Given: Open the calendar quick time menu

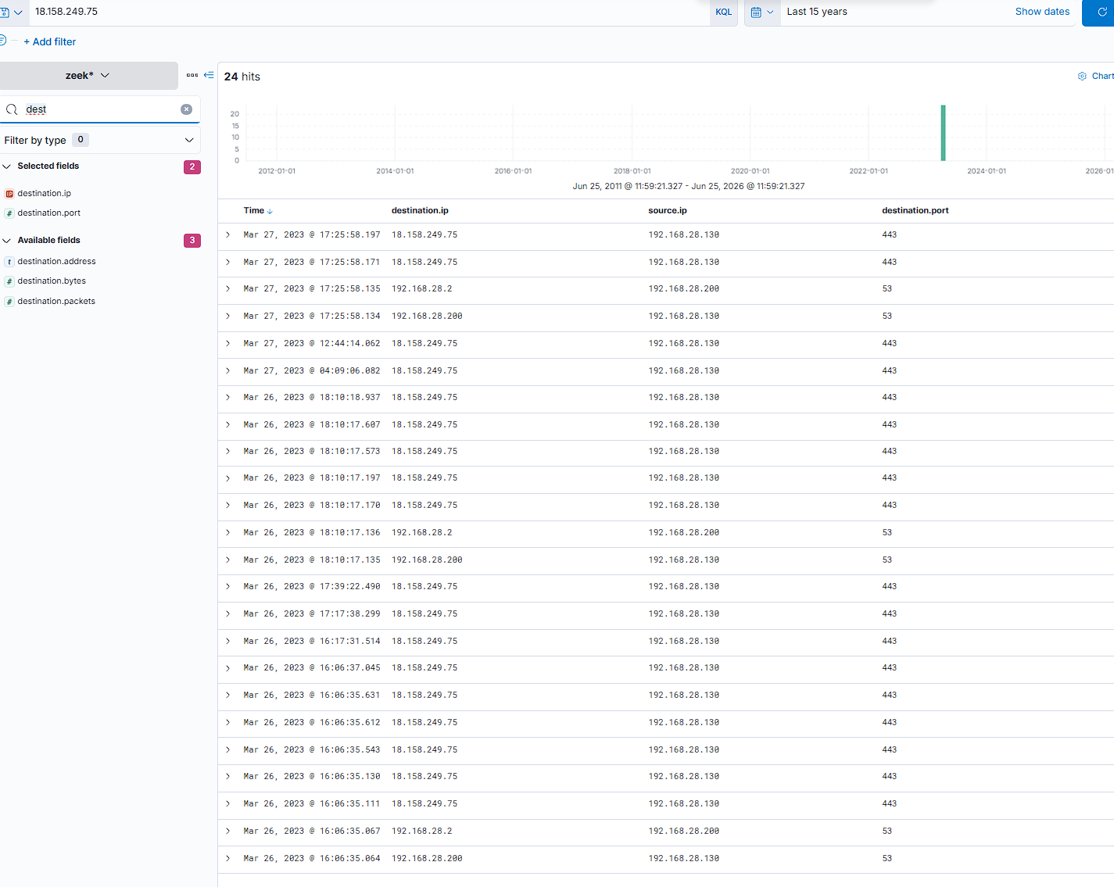Looking at the screenshot, I should pyautogui.click(x=762, y=13).
